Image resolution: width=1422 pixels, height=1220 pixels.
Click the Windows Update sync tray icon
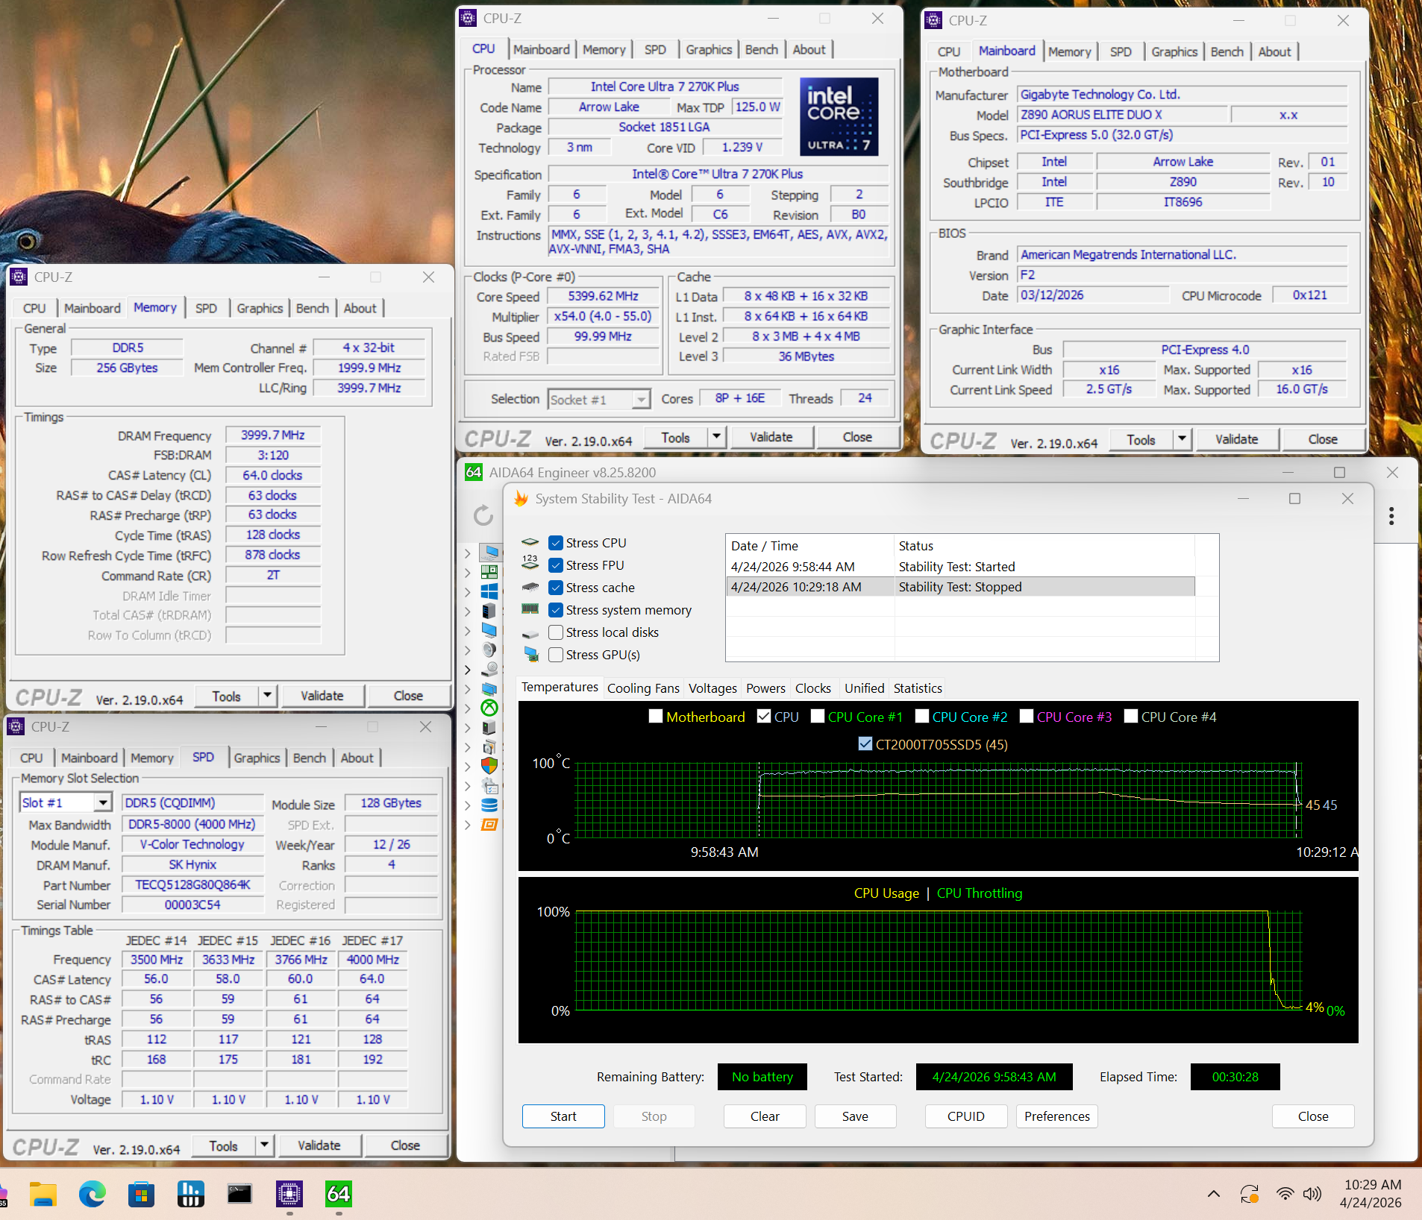click(1250, 1193)
